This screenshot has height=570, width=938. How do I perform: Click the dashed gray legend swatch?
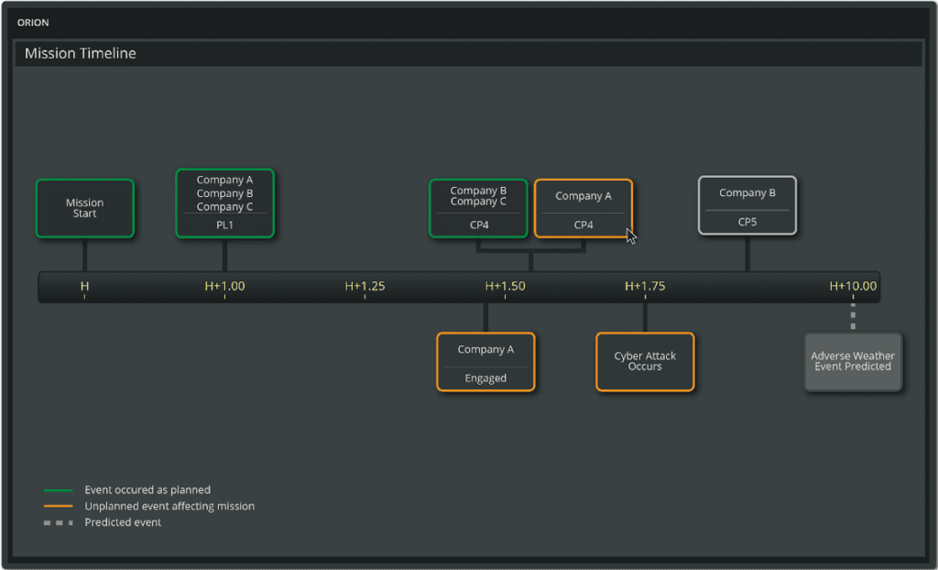tap(58, 522)
